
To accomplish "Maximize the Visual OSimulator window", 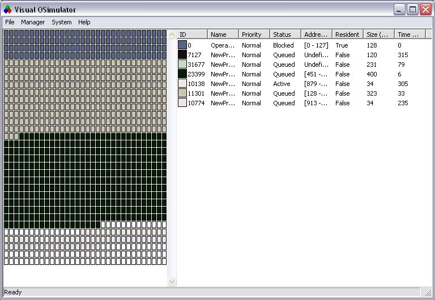I will tap(412, 10).
